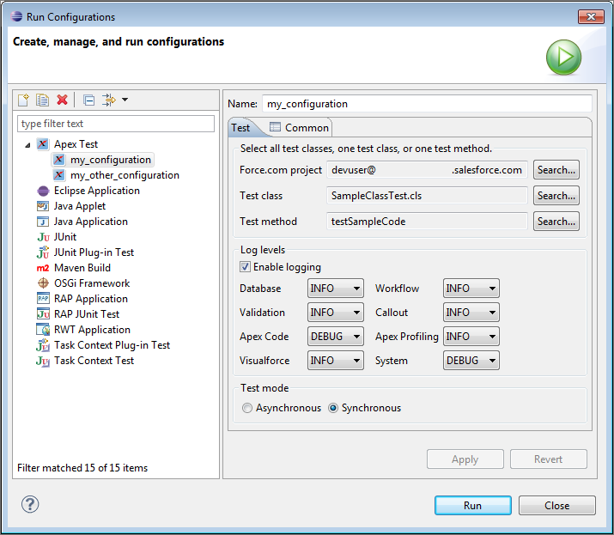The width and height of the screenshot is (614, 535).
Task: Click the Maven Build m2 icon
Action: pos(43,268)
